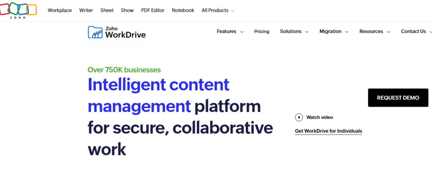Expand the Features menu
432x181 pixels.
click(x=230, y=31)
